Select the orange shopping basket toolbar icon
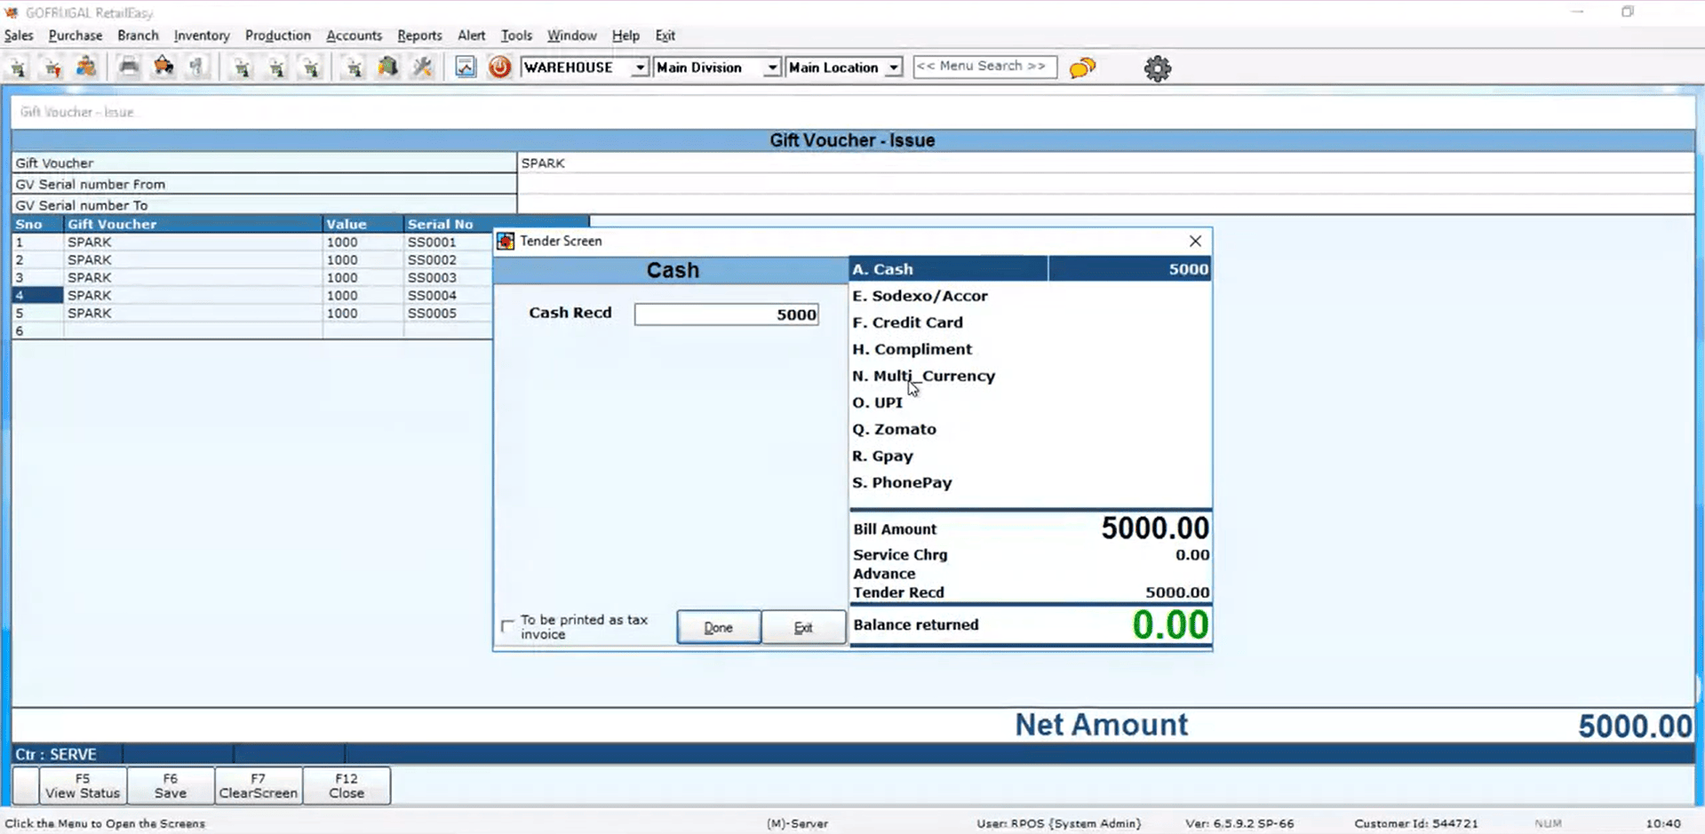The width and height of the screenshot is (1705, 834). (163, 68)
